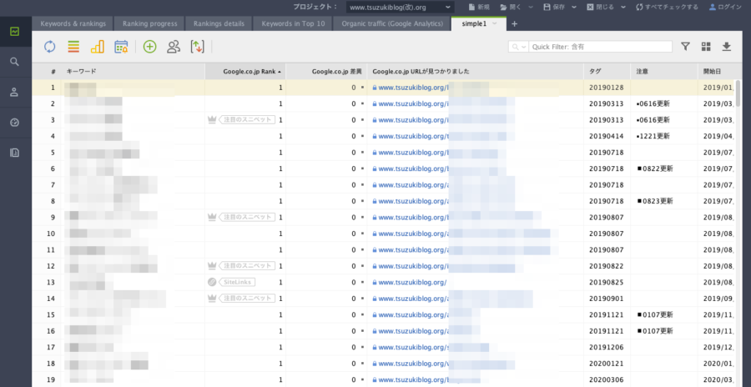This screenshot has width=751, height=387.
Task: Open the simple1 tab dropdown arrow
Action: [495, 23]
